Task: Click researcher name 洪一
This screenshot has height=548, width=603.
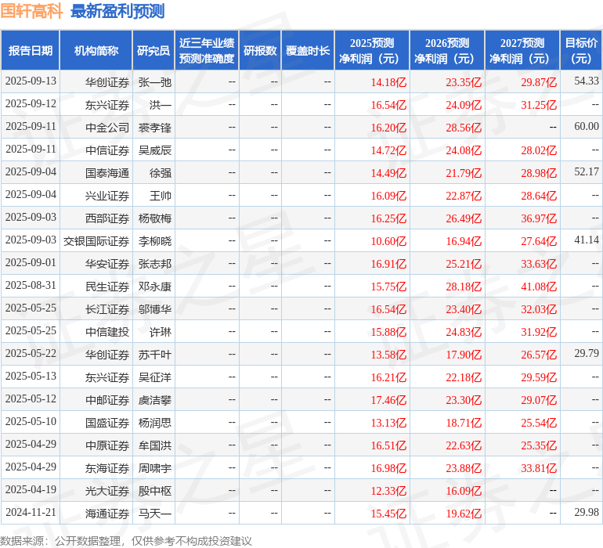Action: (x=161, y=105)
